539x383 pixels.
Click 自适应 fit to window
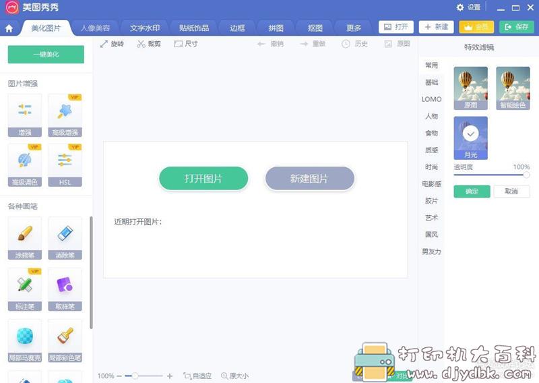click(x=197, y=376)
